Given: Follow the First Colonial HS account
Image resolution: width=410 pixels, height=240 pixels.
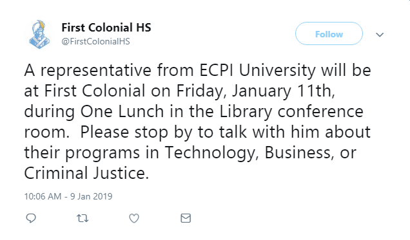Looking at the screenshot, I should [x=329, y=33].
